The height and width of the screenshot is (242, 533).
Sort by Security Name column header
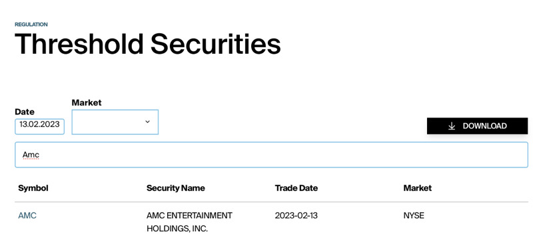pos(176,188)
